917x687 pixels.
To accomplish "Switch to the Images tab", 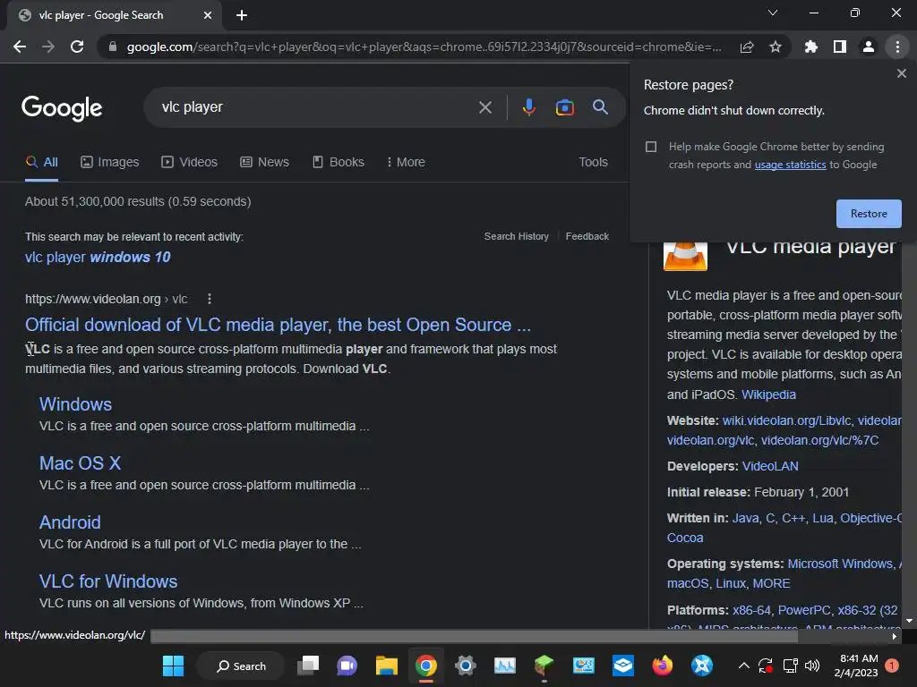I will [x=110, y=163].
